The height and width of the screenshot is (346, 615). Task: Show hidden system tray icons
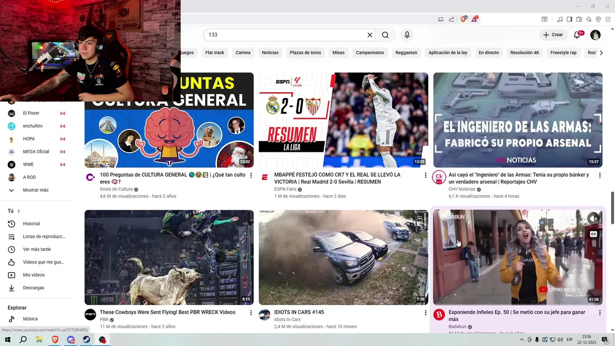[522, 340]
